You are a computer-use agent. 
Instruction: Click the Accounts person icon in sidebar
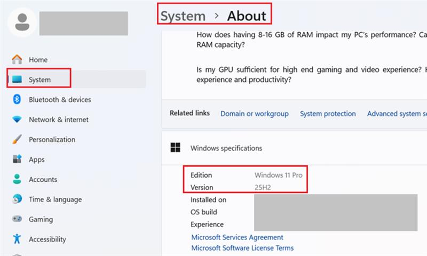click(x=17, y=179)
